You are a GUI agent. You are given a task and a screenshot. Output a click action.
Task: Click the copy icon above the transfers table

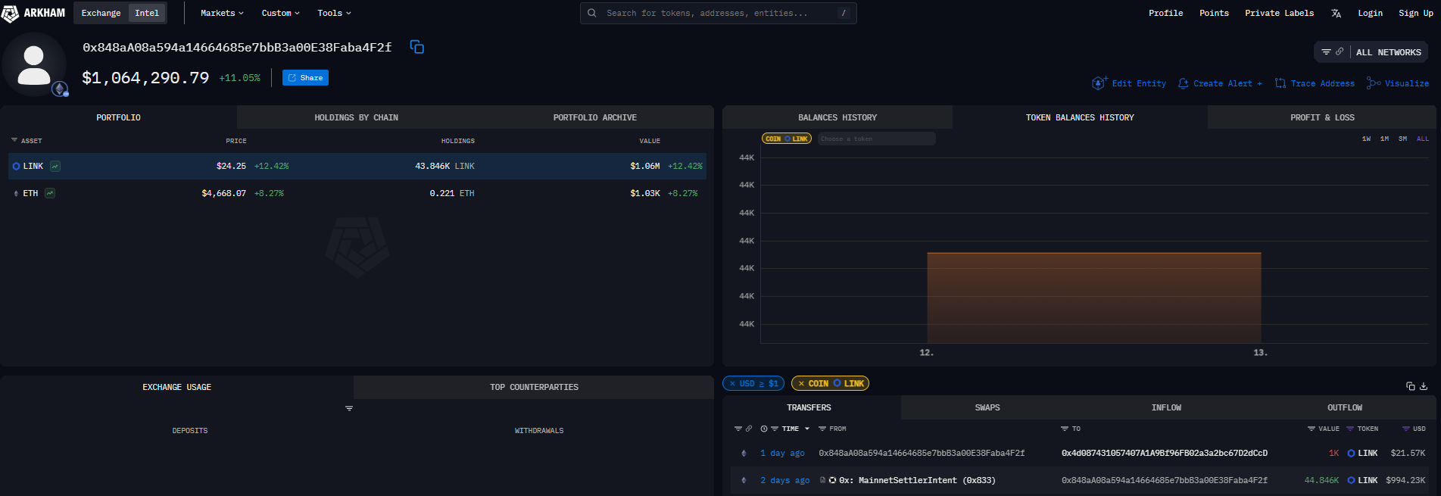pyautogui.click(x=1410, y=386)
